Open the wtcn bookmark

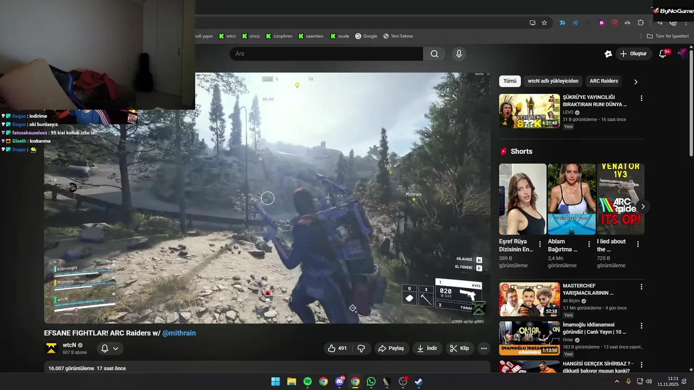coord(227,36)
